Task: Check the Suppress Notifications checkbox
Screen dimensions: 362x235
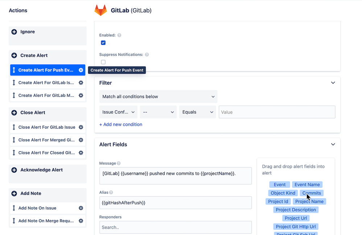Action: click(103, 62)
